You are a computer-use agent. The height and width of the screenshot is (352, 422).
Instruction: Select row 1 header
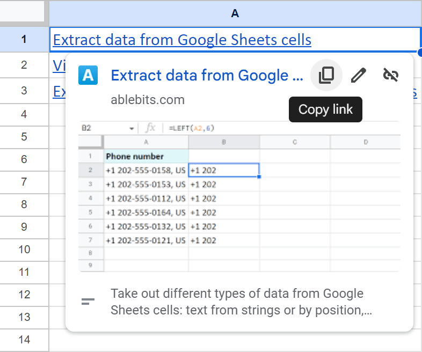click(24, 40)
